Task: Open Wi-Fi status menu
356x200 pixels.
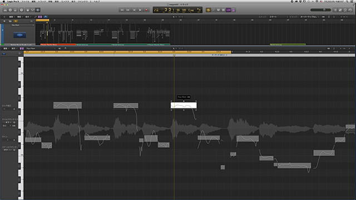Action: point(317,1)
